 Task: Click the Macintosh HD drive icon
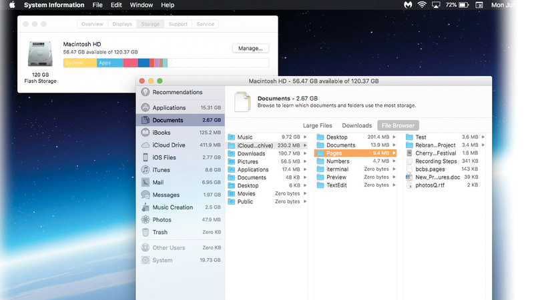click(x=40, y=54)
